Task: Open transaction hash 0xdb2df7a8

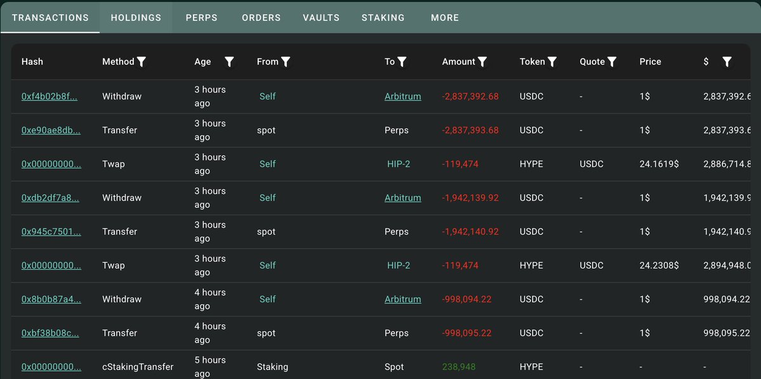Action: [x=50, y=198]
